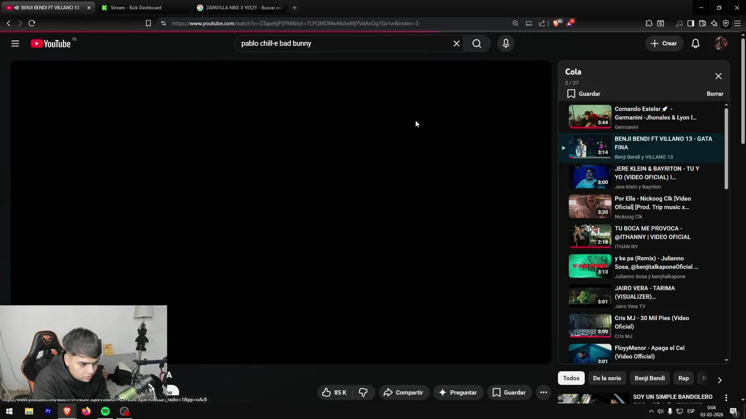Start voice search with the microphone
The image size is (746, 419).
505,44
